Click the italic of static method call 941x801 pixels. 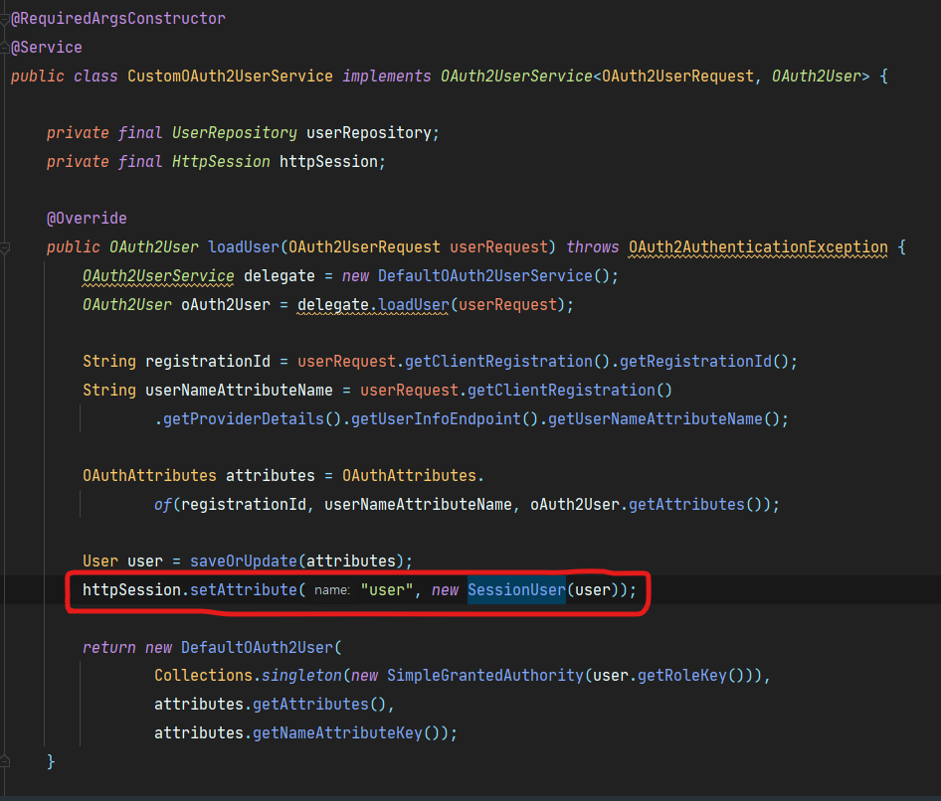click(163, 504)
